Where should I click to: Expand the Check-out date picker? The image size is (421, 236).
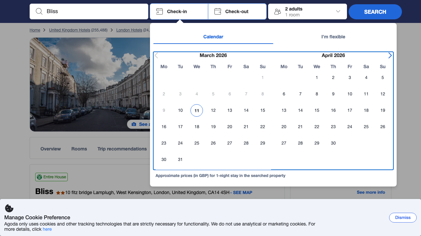tap(237, 11)
